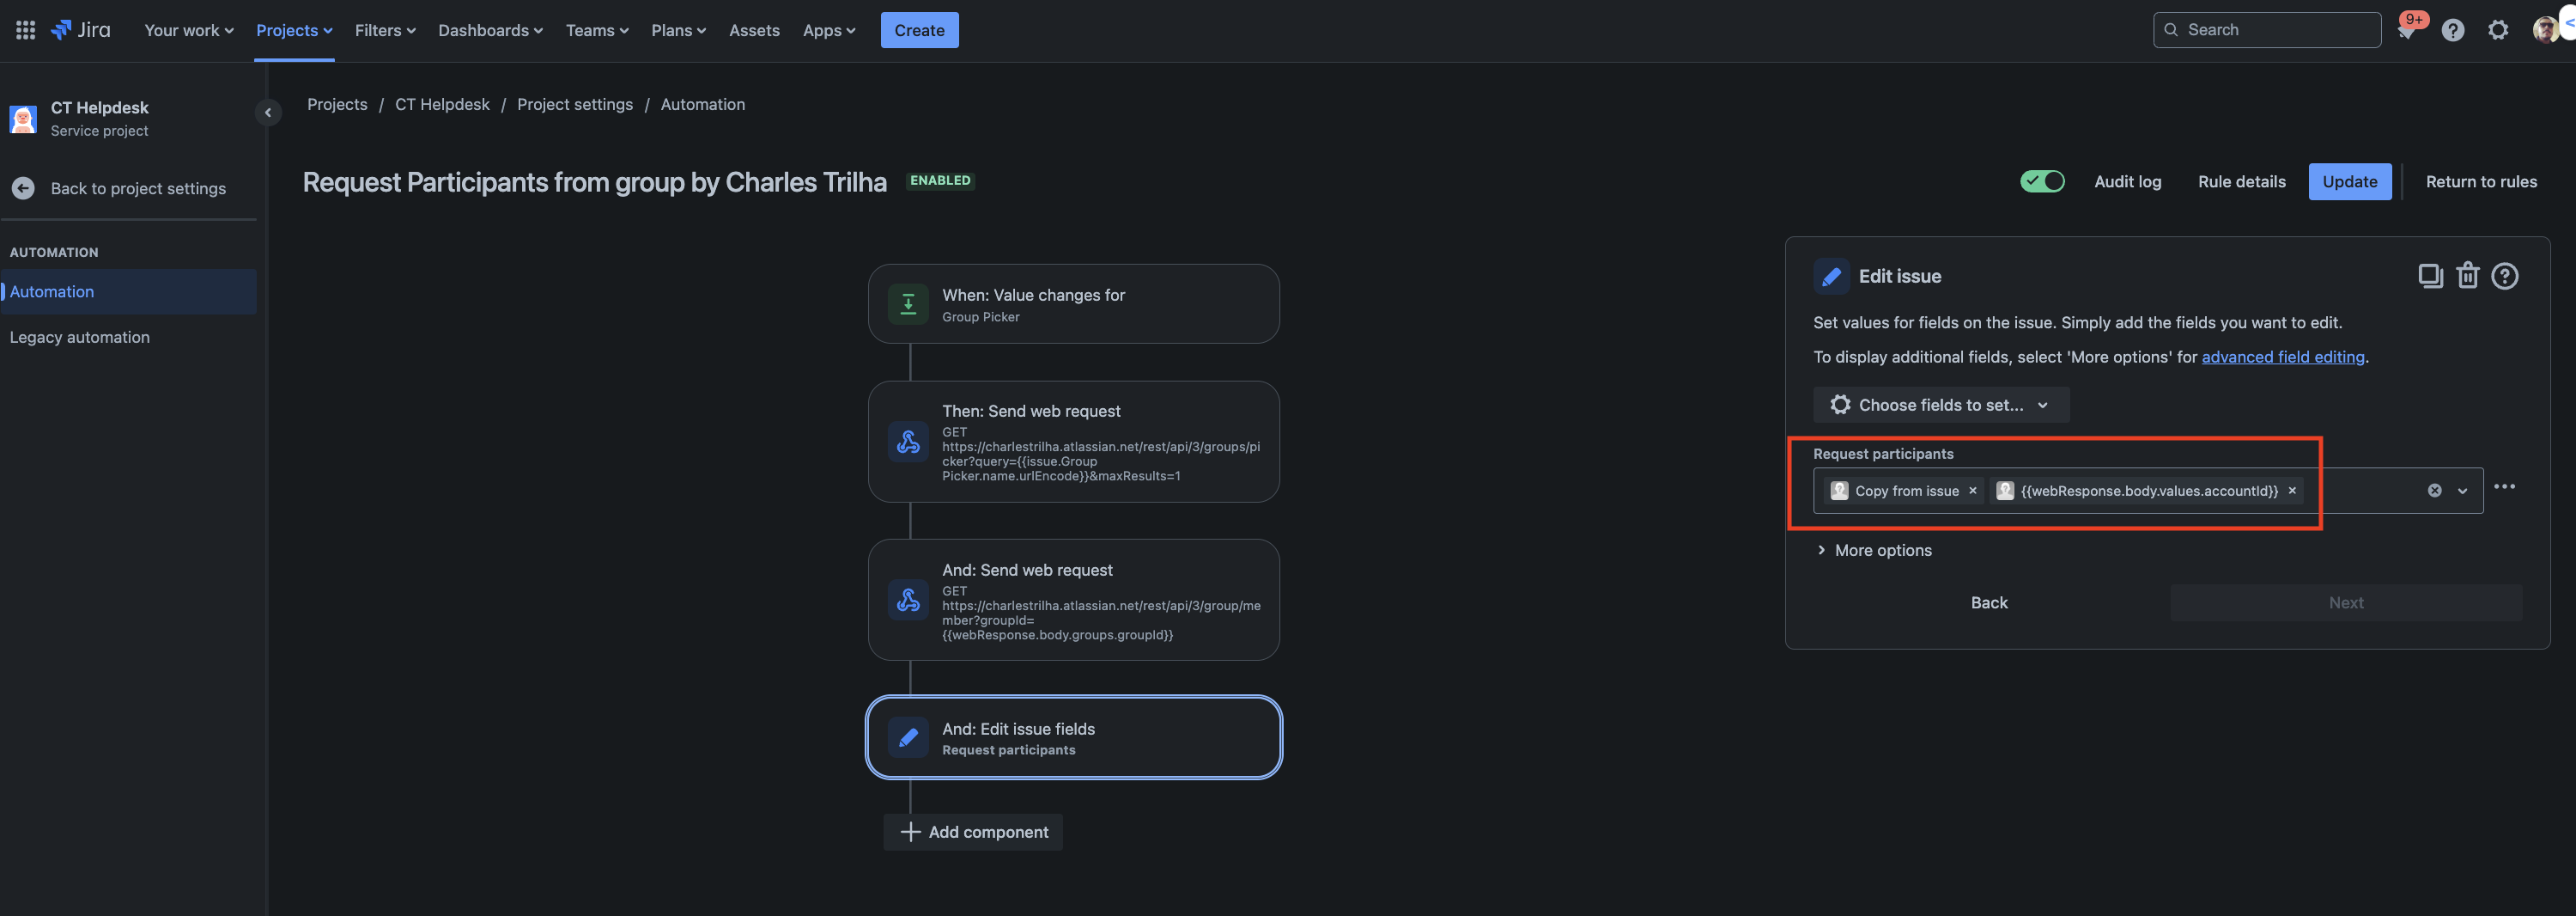This screenshot has height=916, width=2576.
Task: Open the user profile avatar
Action: pyautogui.click(x=2545, y=30)
